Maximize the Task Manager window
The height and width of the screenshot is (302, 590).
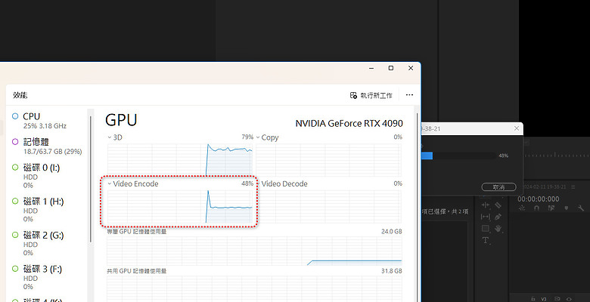coord(391,68)
